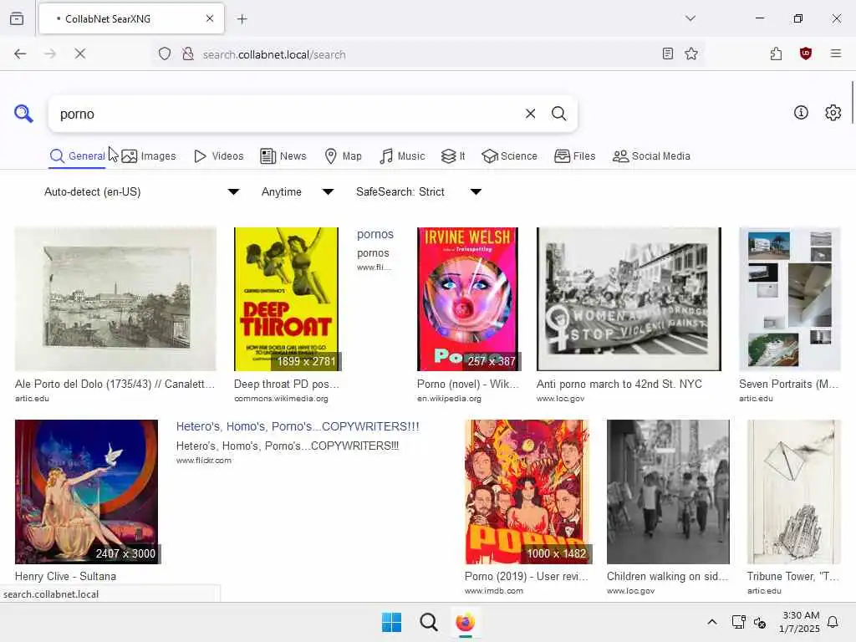Open the muted volume tray icon

[759, 622]
